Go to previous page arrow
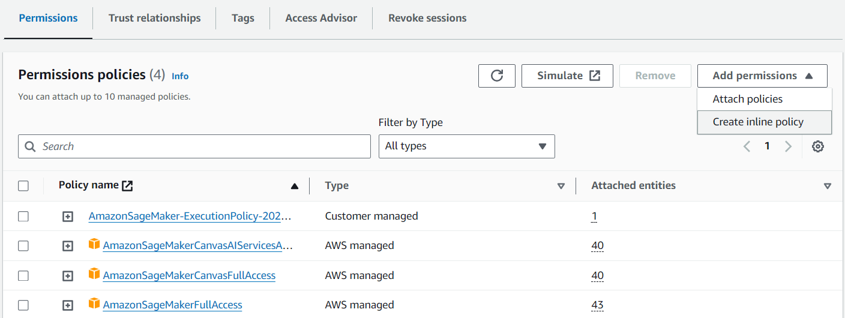This screenshot has height=318, width=845. pos(747,146)
